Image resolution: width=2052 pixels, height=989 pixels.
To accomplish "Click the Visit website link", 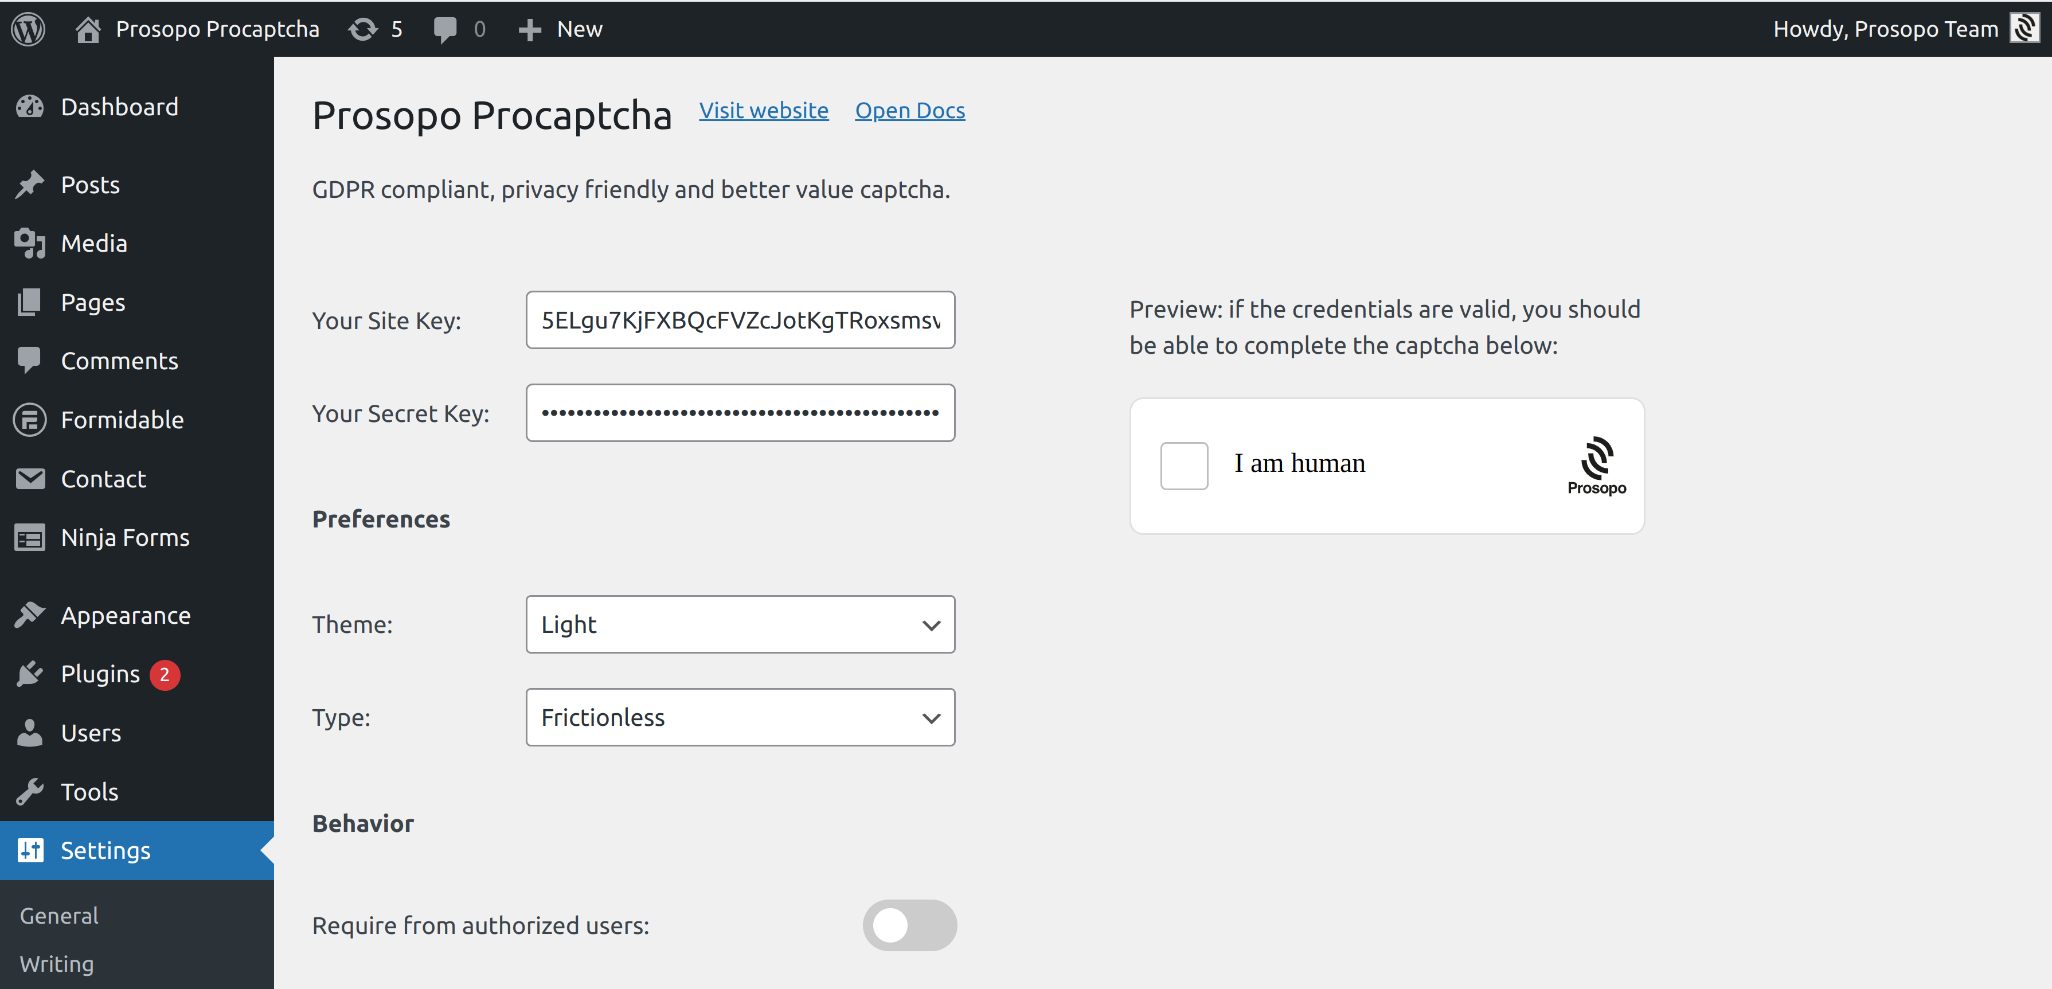I will pyautogui.click(x=763, y=110).
